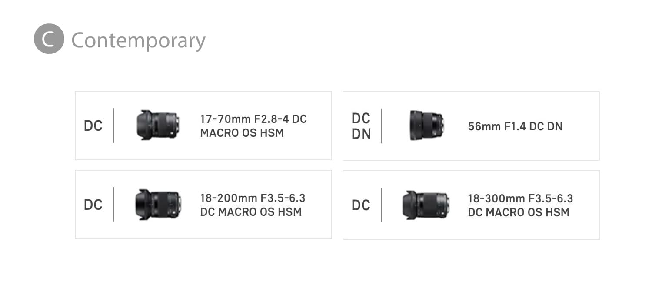Click the DC DN label beside 56mm lens
Screen dimensions: 652x304
pos(361,126)
